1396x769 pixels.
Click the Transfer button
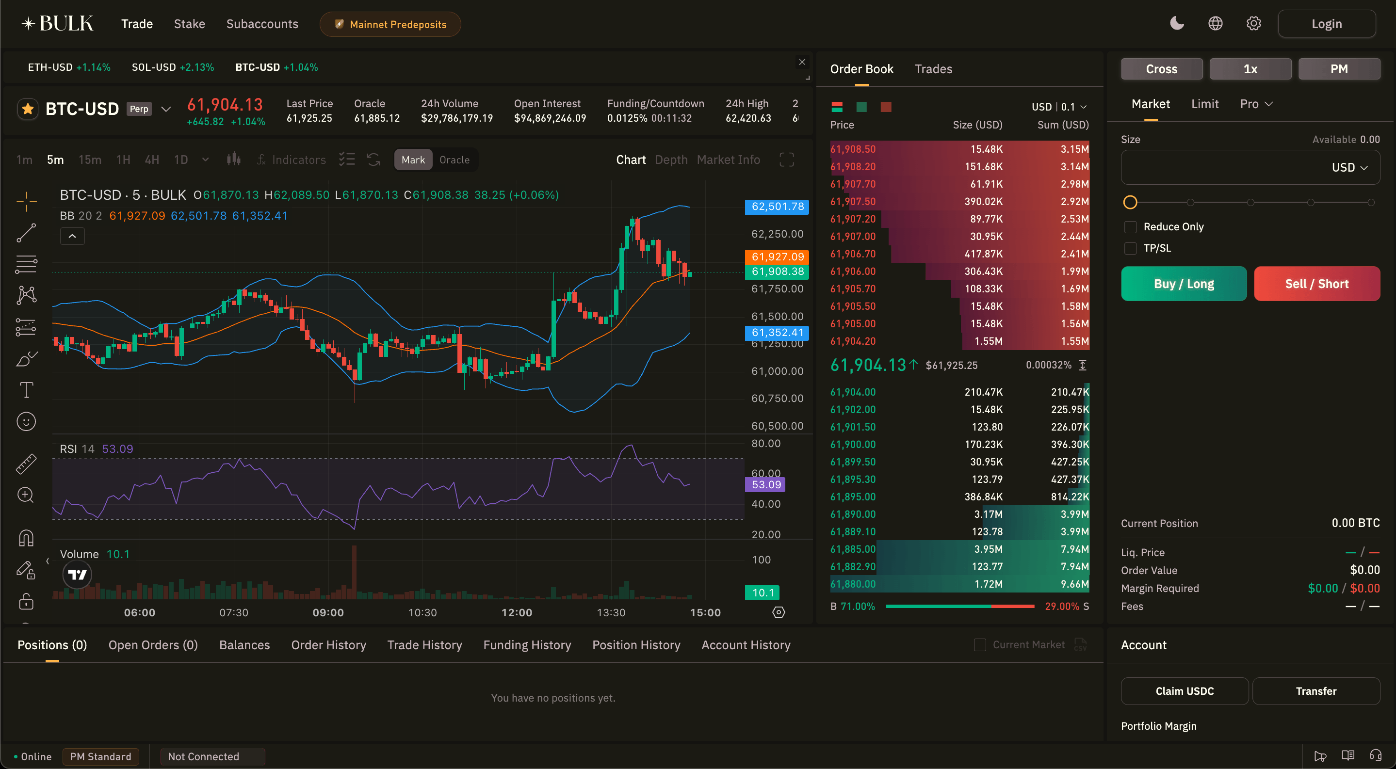(x=1316, y=690)
